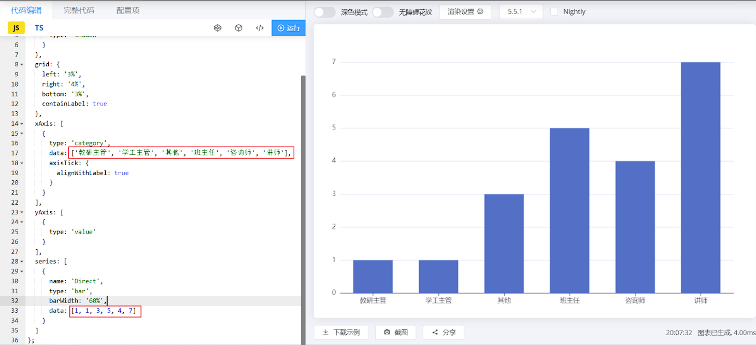This screenshot has width=756, height=345.
Task: Collapse the yAxis block at line 23
Action: click(x=22, y=212)
